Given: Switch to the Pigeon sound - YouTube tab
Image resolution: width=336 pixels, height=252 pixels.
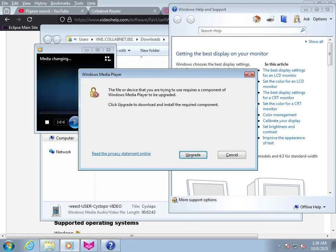Looking at the screenshot, I should point(47,11).
